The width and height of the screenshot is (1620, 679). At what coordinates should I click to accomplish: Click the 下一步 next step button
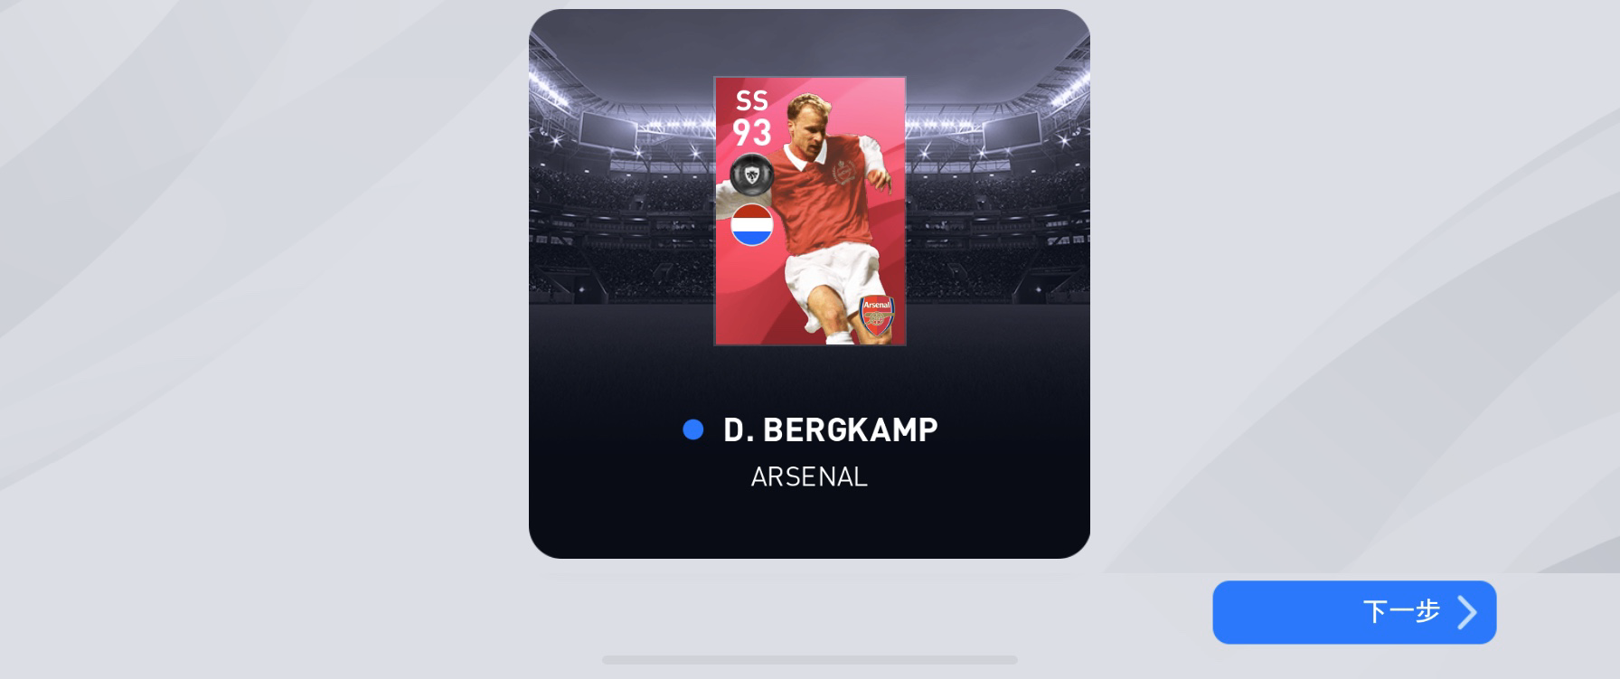pyautogui.click(x=1354, y=612)
